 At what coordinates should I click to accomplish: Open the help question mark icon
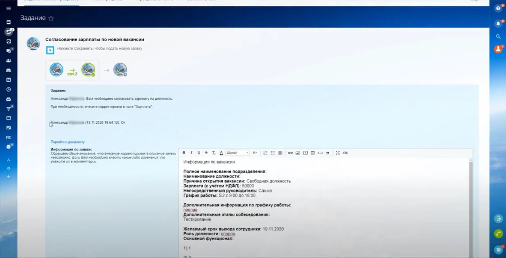498,8
